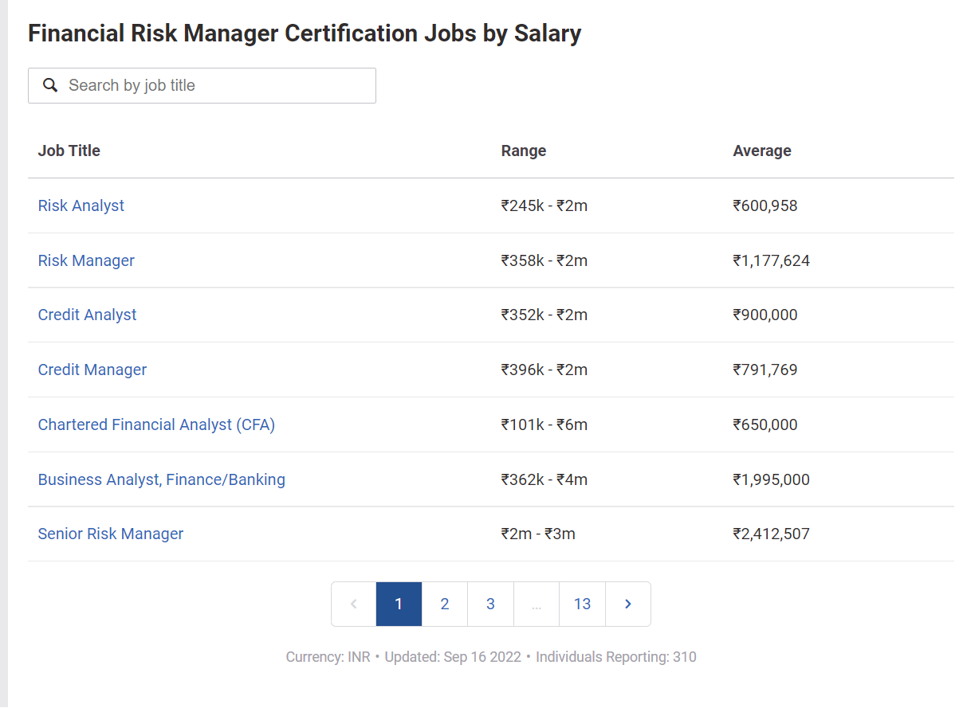This screenshot has height=708, width=967.
Task: Jump to page 3 of results
Action: 490,604
